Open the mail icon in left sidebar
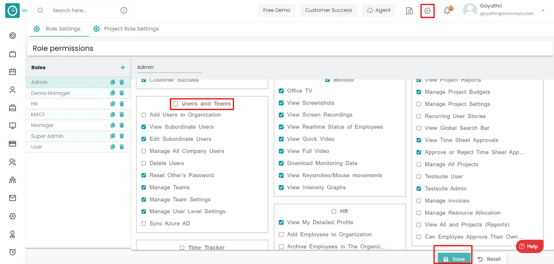 coord(12,198)
